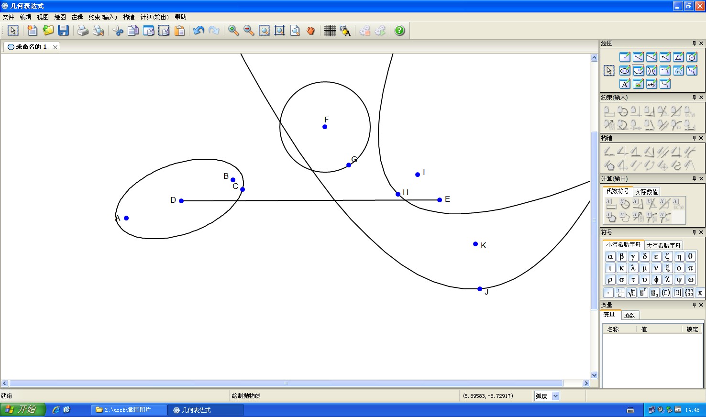Insert the square root template
Image resolution: width=706 pixels, height=417 pixels.
pyautogui.click(x=631, y=293)
